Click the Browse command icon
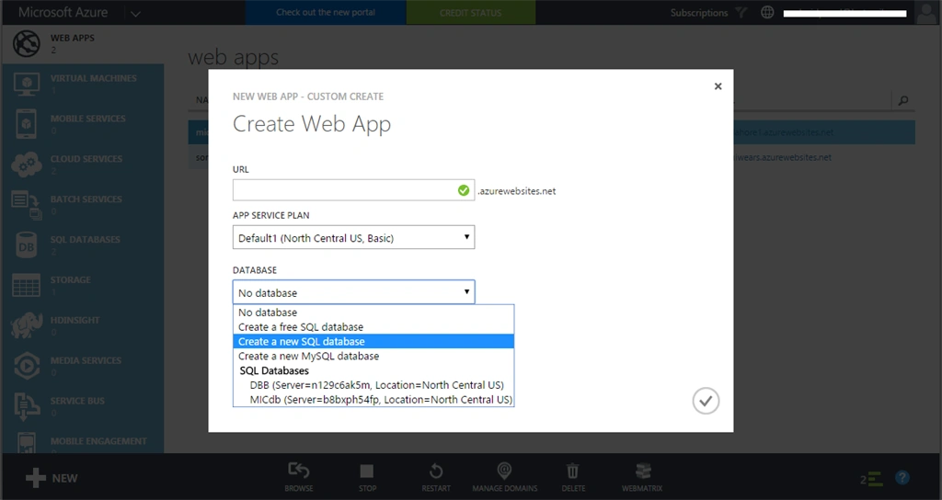 click(x=299, y=471)
